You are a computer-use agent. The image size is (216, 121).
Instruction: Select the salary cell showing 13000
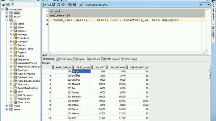click(x=98, y=84)
